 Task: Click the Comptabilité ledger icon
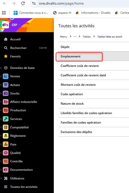coord(6,127)
